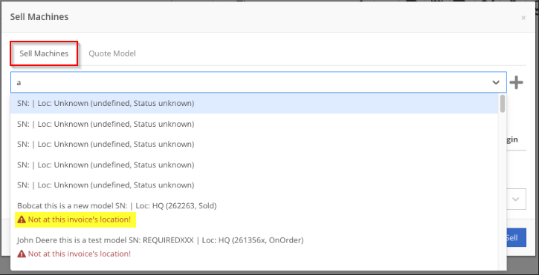This screenshot has height=275, width=539.
Task: Open the partially hidden dropdown on right
Action: pyautogui.click(x=516, y=199)
